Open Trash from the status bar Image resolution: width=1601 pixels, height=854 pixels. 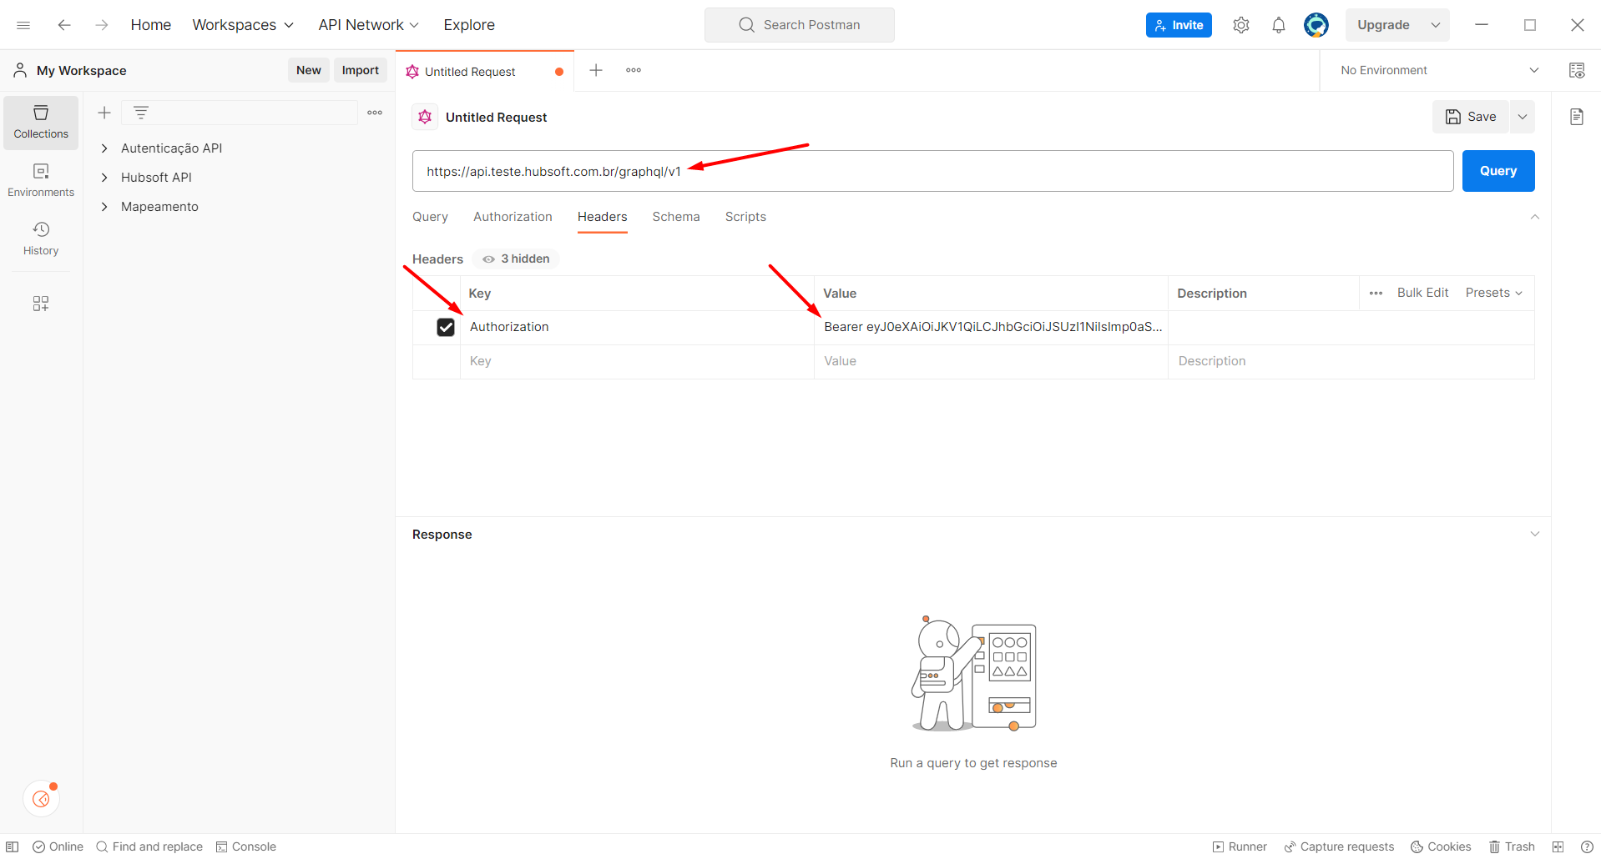click(x=1513, y=846)
